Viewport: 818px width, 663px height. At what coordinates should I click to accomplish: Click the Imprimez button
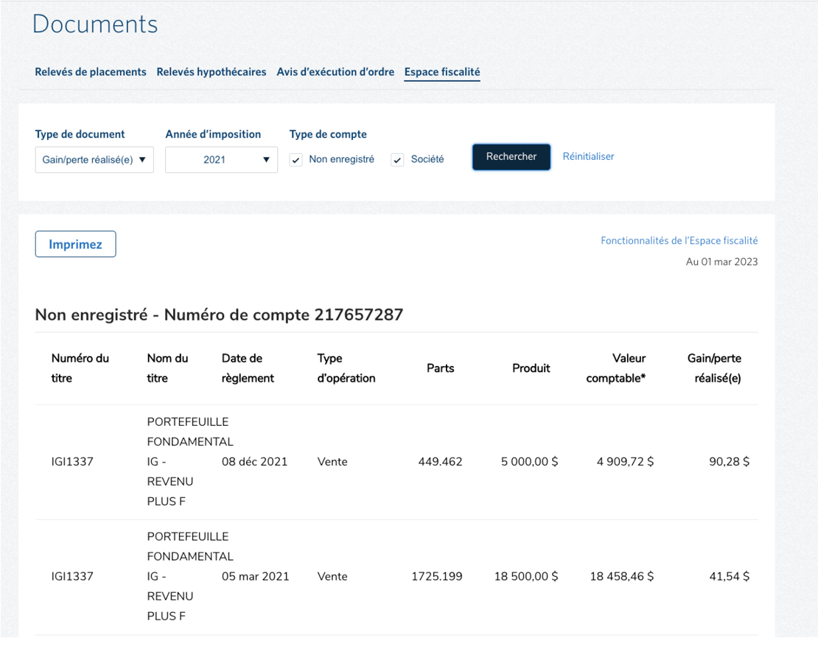point(75,245)
